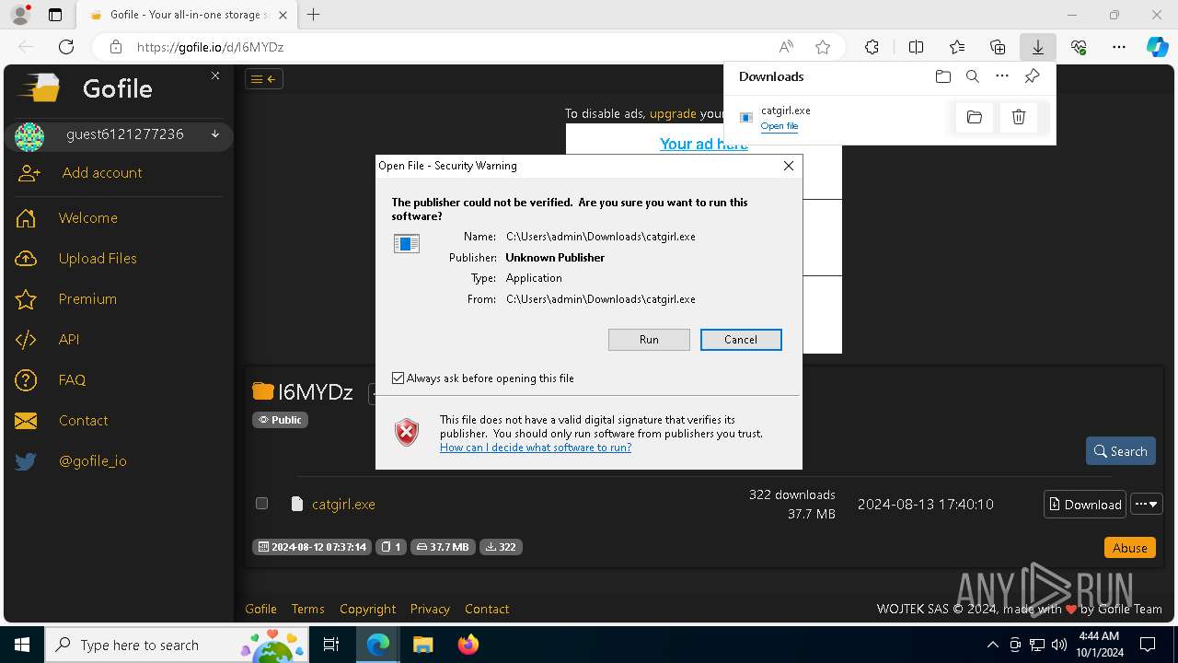Add this page to favorites with the star
The width and height of the screenshot is (1178, 663).
(x=823, y=47)
